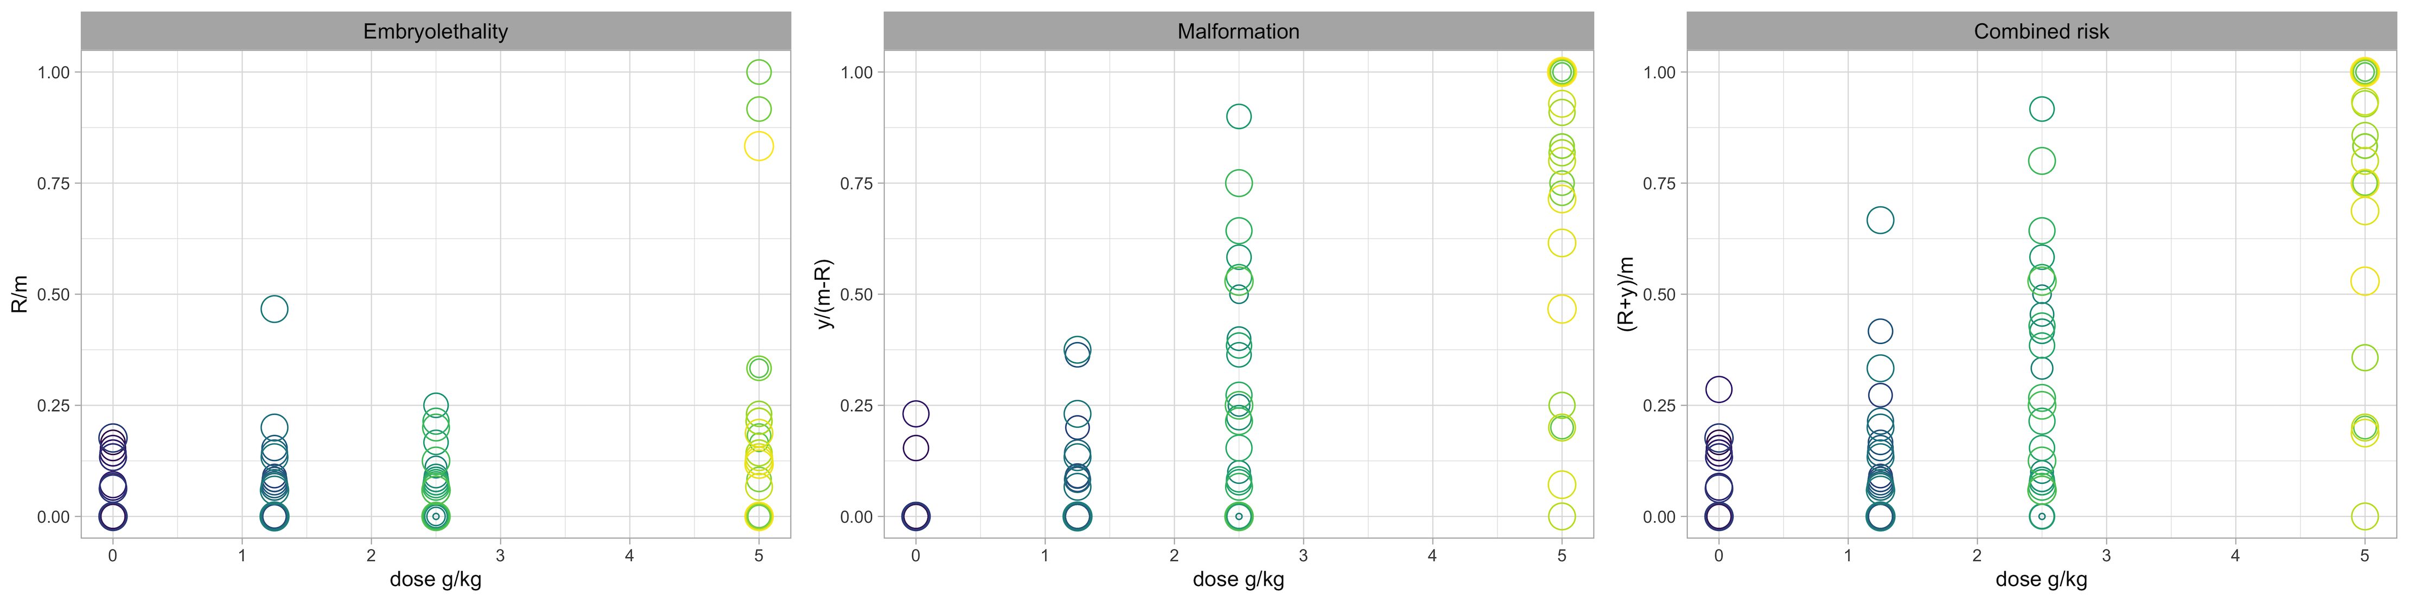Select the topmost Embryolethality point at dose 5
2409x602 pixels.
coord(759,72)
